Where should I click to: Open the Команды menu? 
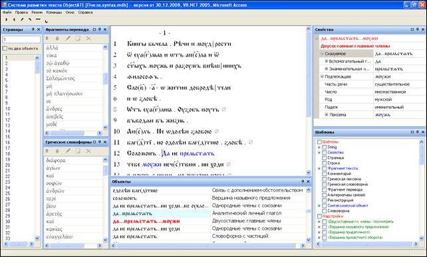(x=54, y=13)
